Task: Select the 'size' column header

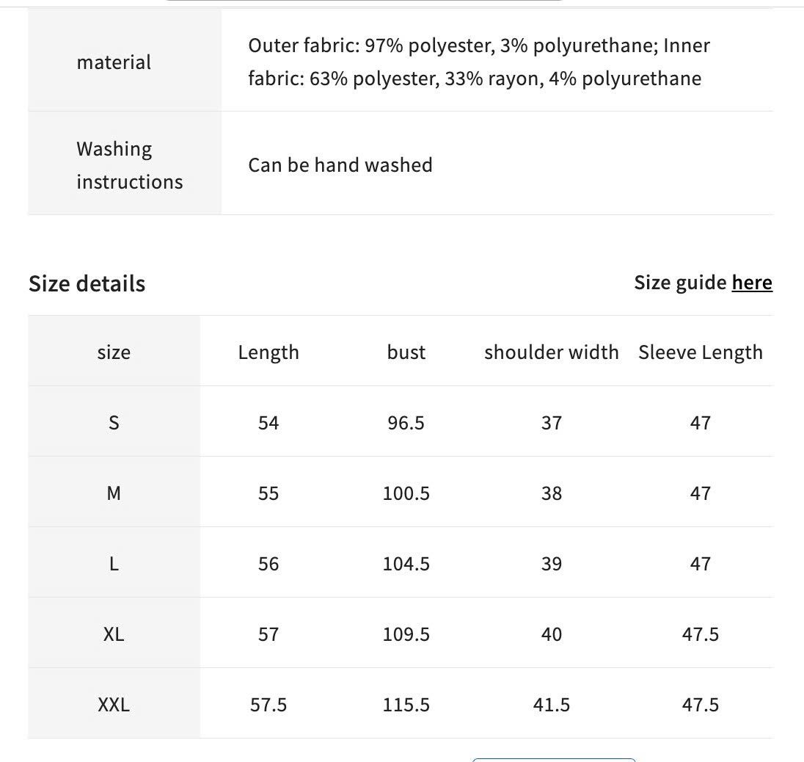Action: pos(114,352)
